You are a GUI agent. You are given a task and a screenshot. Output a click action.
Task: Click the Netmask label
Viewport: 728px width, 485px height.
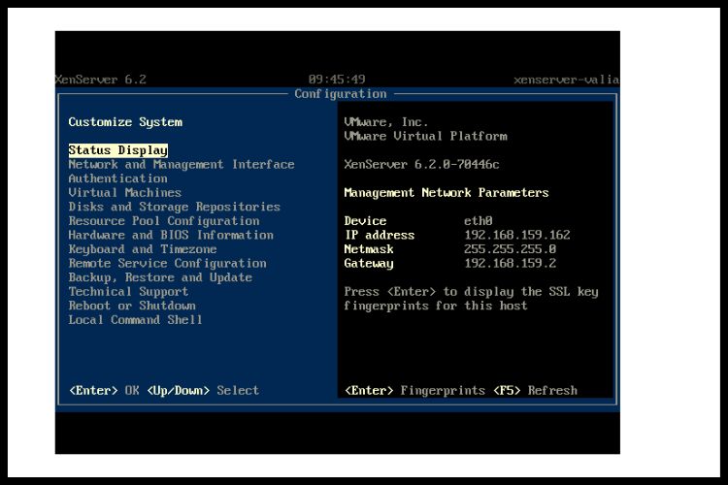[369, 249]
